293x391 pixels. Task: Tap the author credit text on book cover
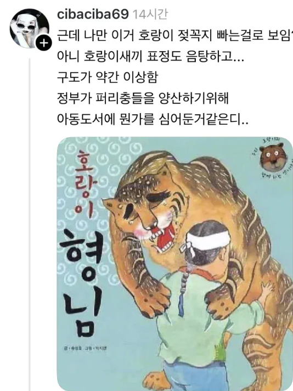click(85, 348)
